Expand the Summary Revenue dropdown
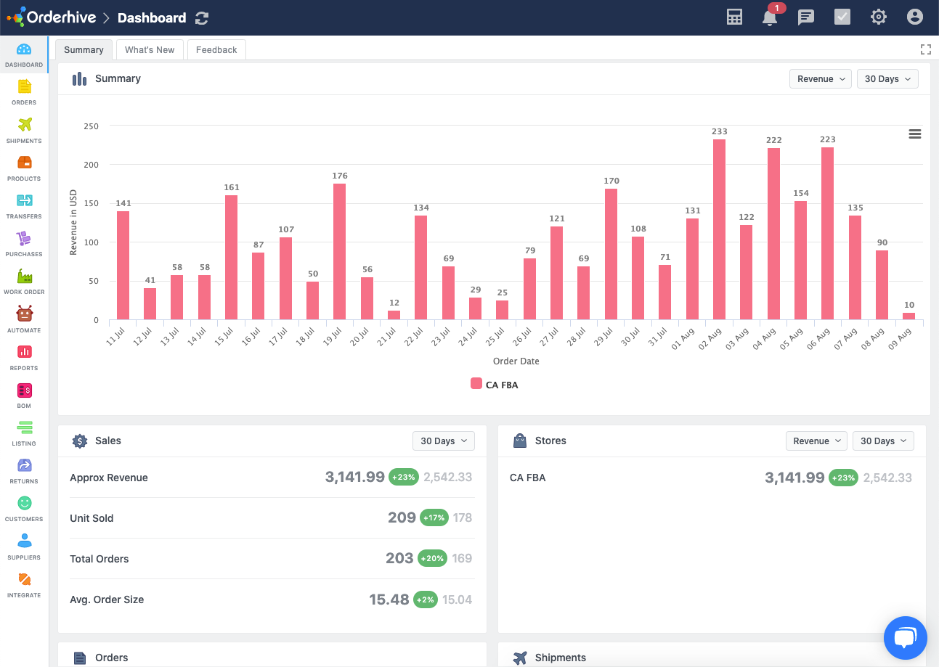 tap(820, 79)
